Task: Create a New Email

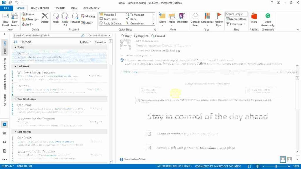Action: coord(5,20)
